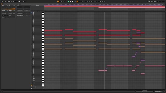Toggle the Computer MIDI Keyboard icon
The height and width of the screenshot is (93, 166).
tap(150, 2)
